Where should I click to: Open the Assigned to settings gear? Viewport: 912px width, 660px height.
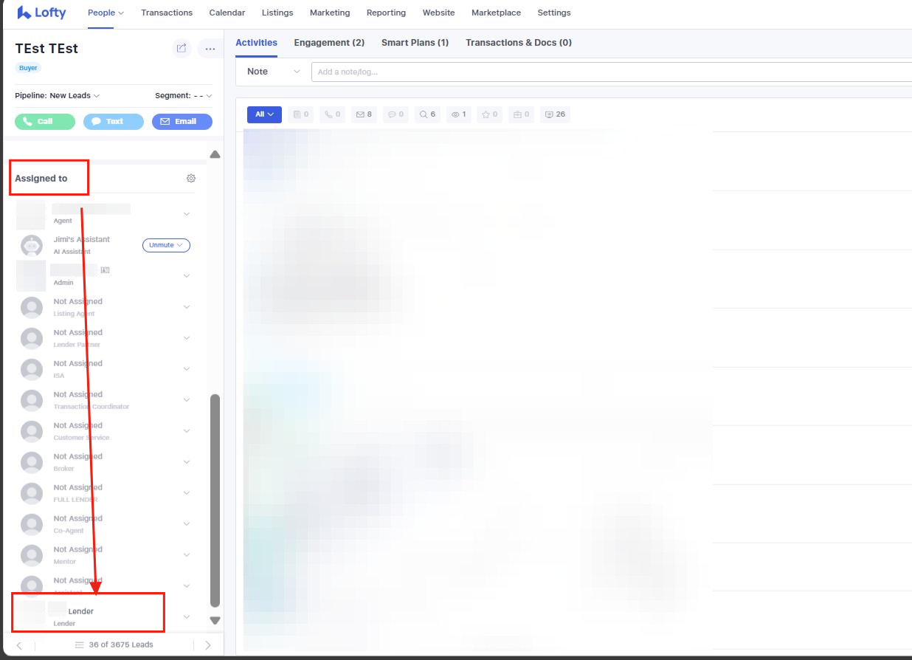[x=191, y=179]
